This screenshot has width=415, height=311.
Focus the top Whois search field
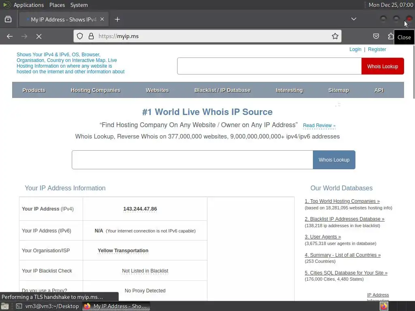click(x=269, y=66)
